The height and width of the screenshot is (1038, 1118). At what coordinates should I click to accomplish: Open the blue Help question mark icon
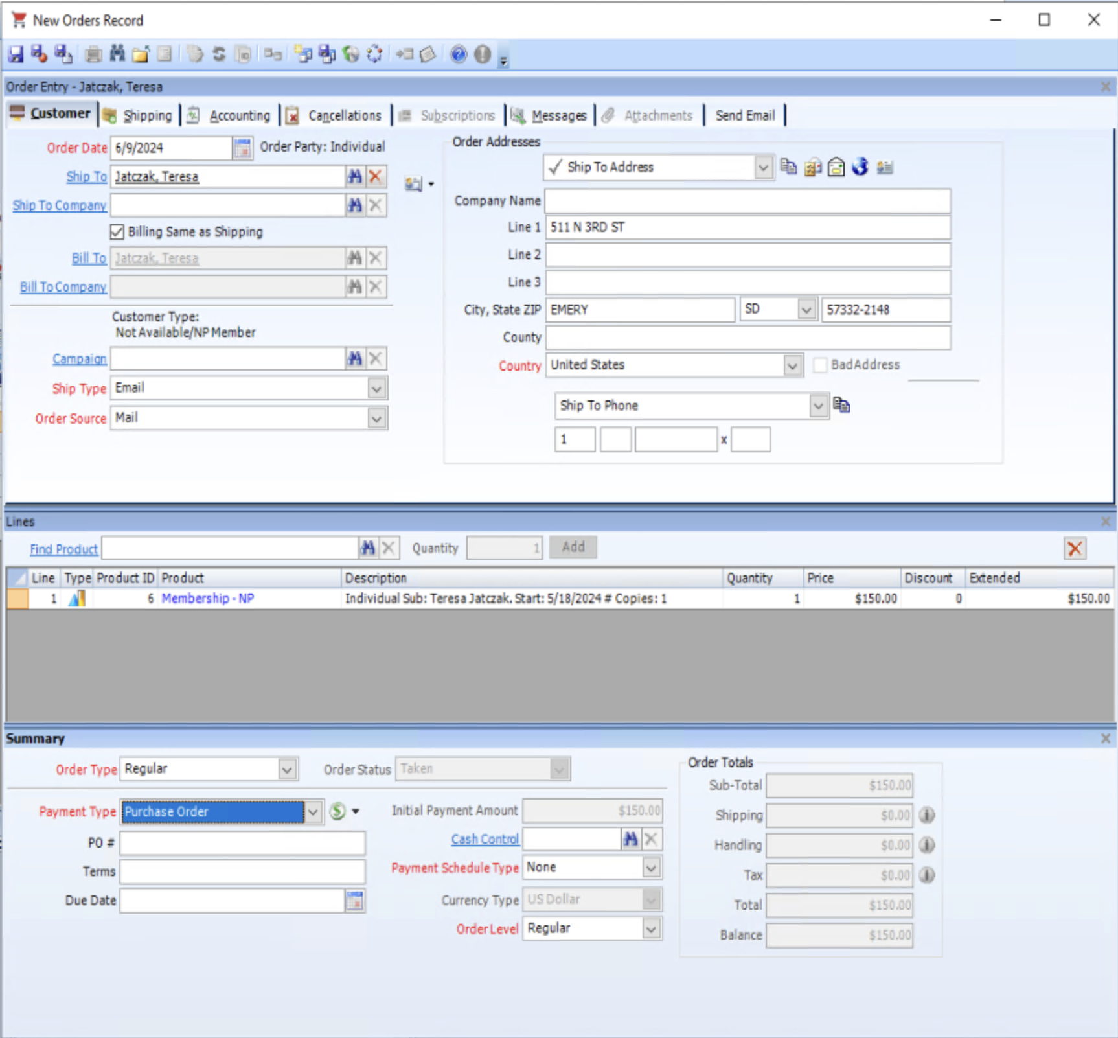pyautogui.click(x=458, y=54)
